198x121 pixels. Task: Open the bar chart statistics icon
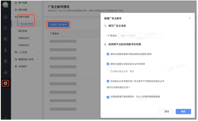click(5, 72)
